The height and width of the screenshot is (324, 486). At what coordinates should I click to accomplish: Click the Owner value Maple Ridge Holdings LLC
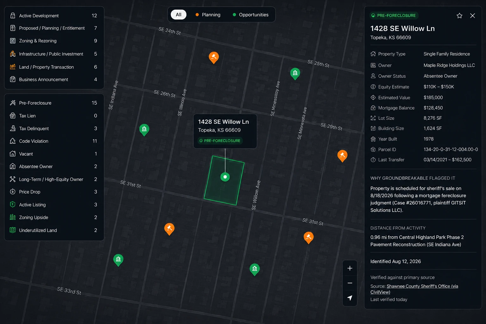coord(449,65)
